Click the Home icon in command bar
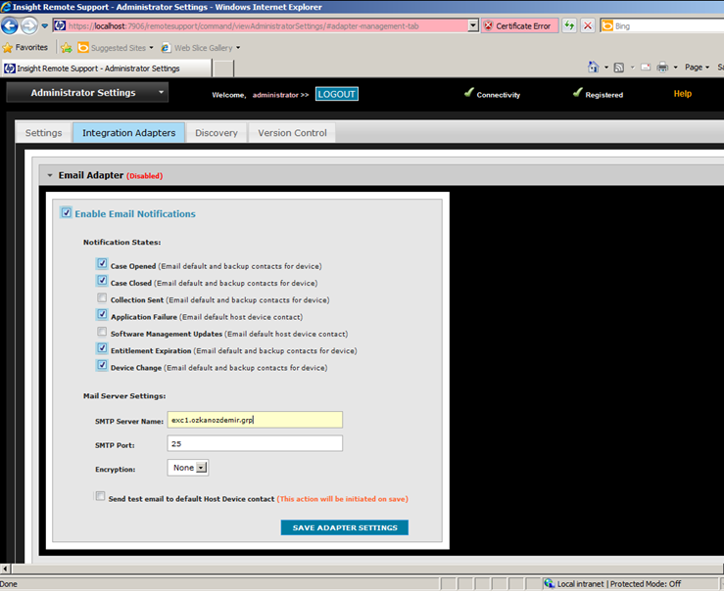Viewport: 724px width, 591px height. coord(594,68)
